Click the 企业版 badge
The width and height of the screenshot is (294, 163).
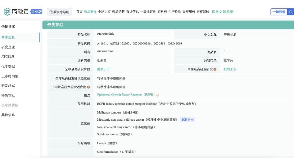(x=36, y=12)
